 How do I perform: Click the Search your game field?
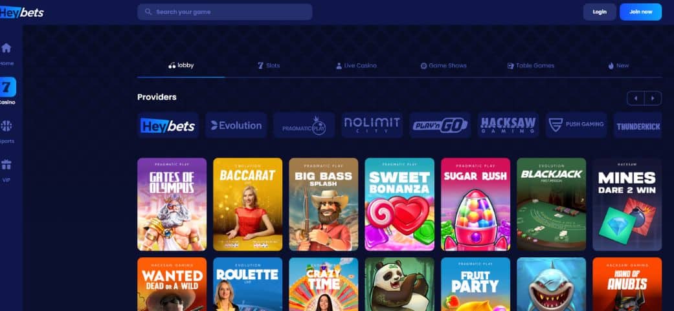225,12
